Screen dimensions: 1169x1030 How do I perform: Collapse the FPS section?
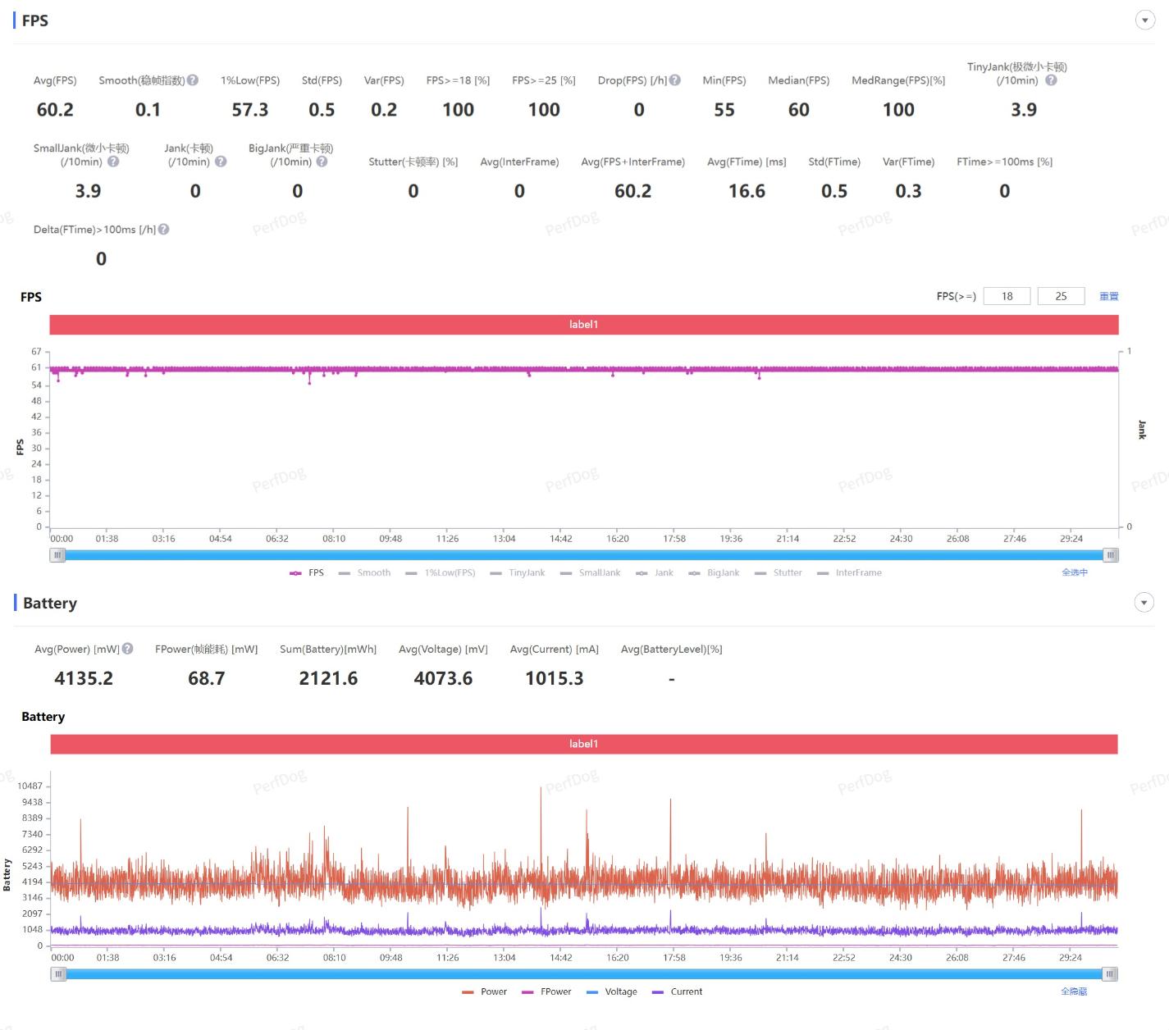1144,21
